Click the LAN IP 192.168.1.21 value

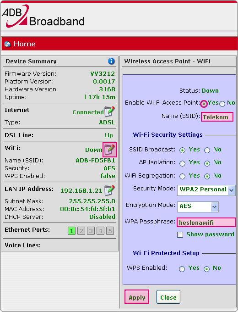click(81, 190)
